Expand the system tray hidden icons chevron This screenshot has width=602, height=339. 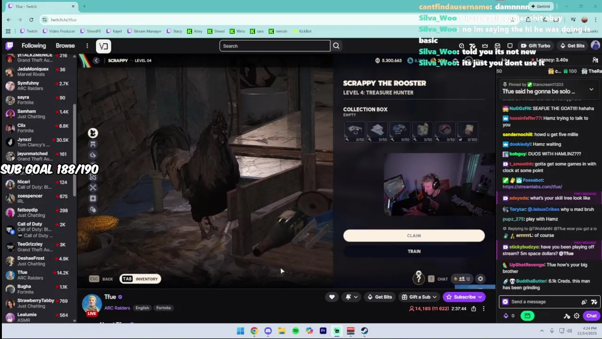click(x=542, y=331)
